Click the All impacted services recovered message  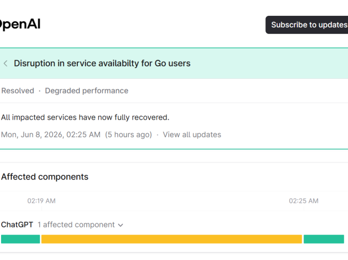pos(85,117)
